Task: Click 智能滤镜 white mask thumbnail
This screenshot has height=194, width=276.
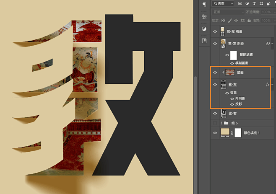Action: pyautogui.click(x=234, y=55)
